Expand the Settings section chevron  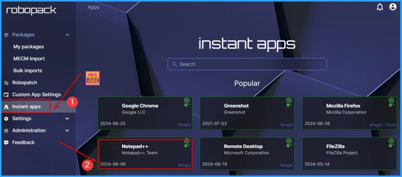tap(68, 119)
